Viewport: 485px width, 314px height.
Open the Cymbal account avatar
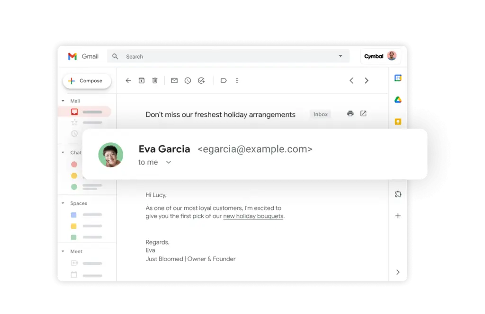392,56
